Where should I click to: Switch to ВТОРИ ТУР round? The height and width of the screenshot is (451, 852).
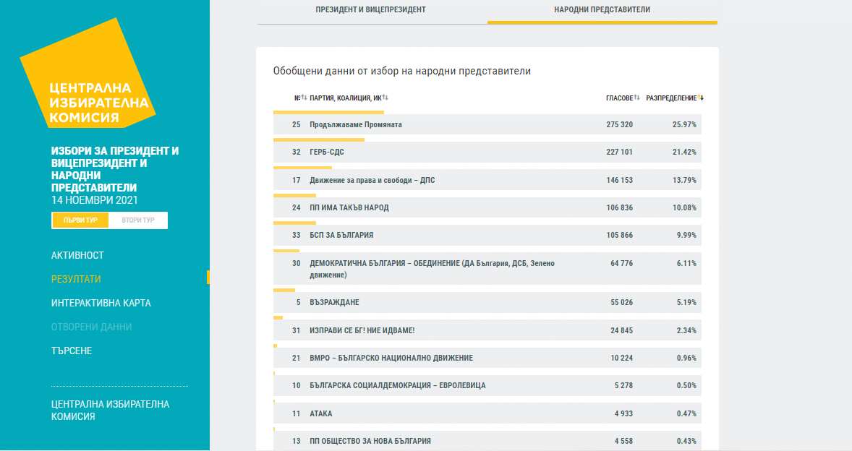pyautogui.click(x=138, y=220)
